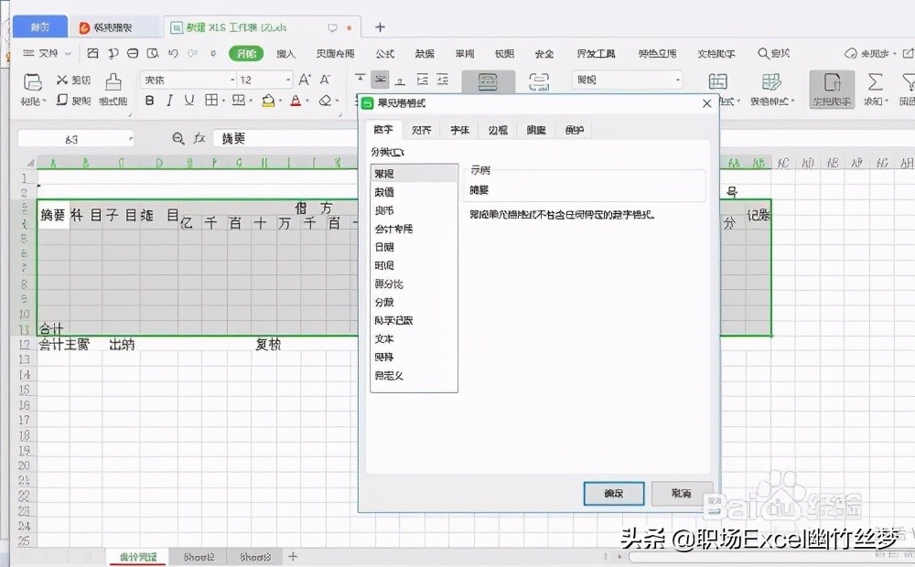Open the font size dropdown
This screenshot has height=567, width=915.
point(286,79)
